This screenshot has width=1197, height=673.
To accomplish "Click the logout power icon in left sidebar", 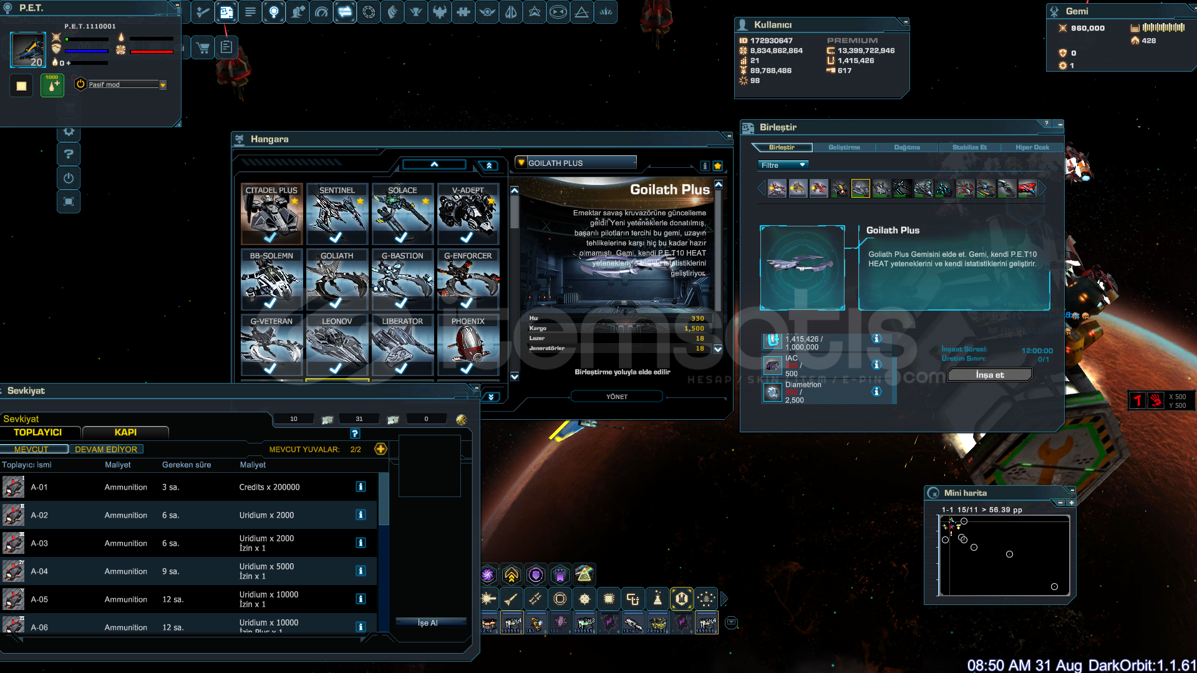I will coord(69,178).
